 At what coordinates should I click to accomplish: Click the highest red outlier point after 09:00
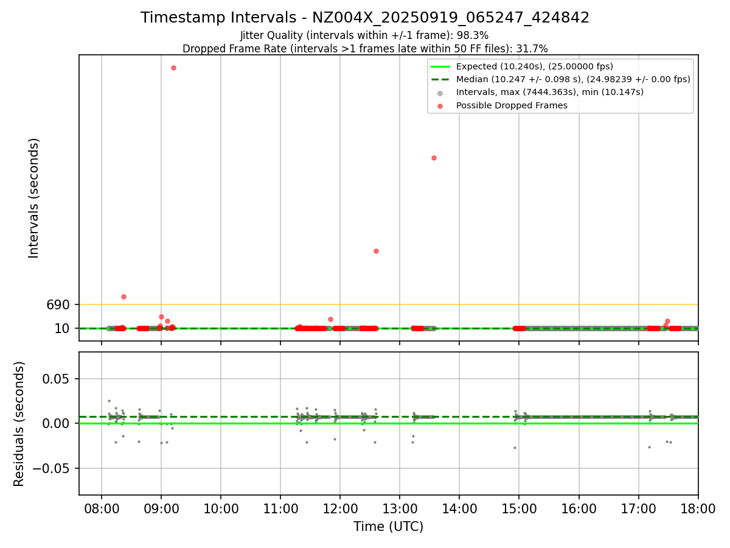point(173,68)
